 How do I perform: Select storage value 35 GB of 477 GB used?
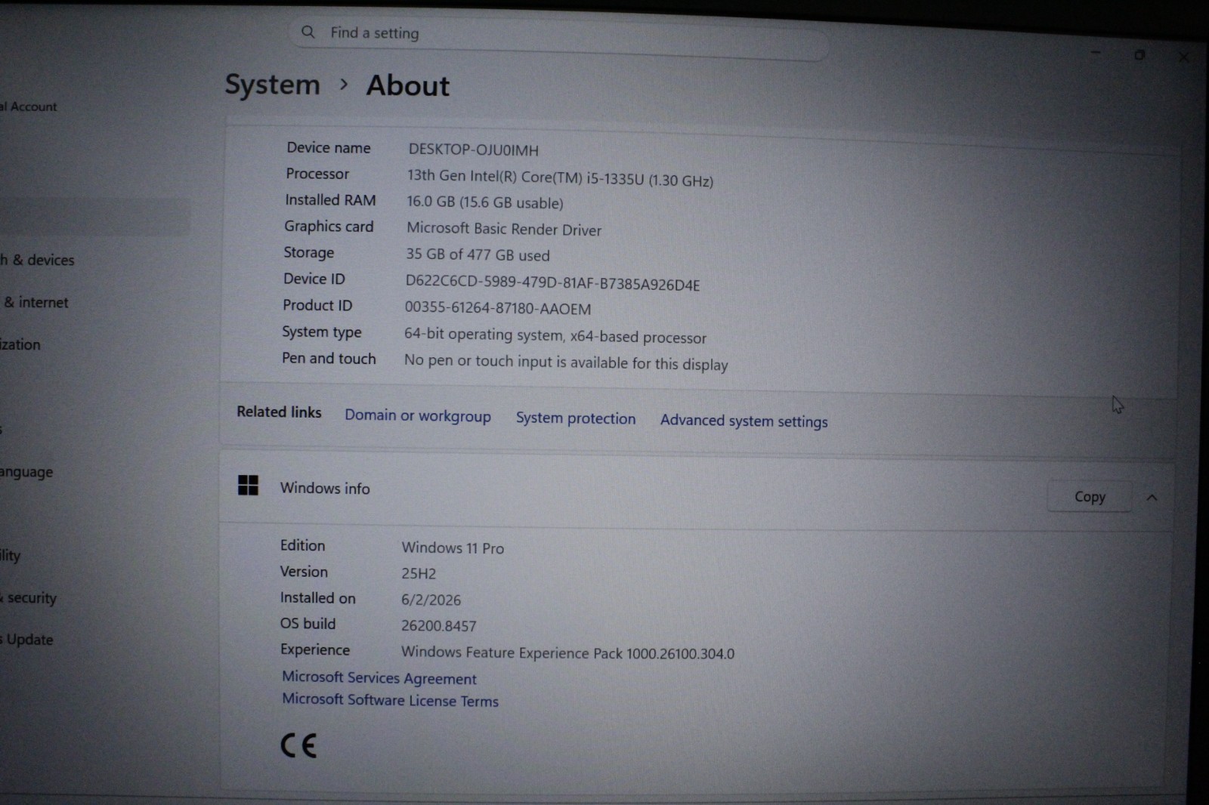(x=478, y=254)
